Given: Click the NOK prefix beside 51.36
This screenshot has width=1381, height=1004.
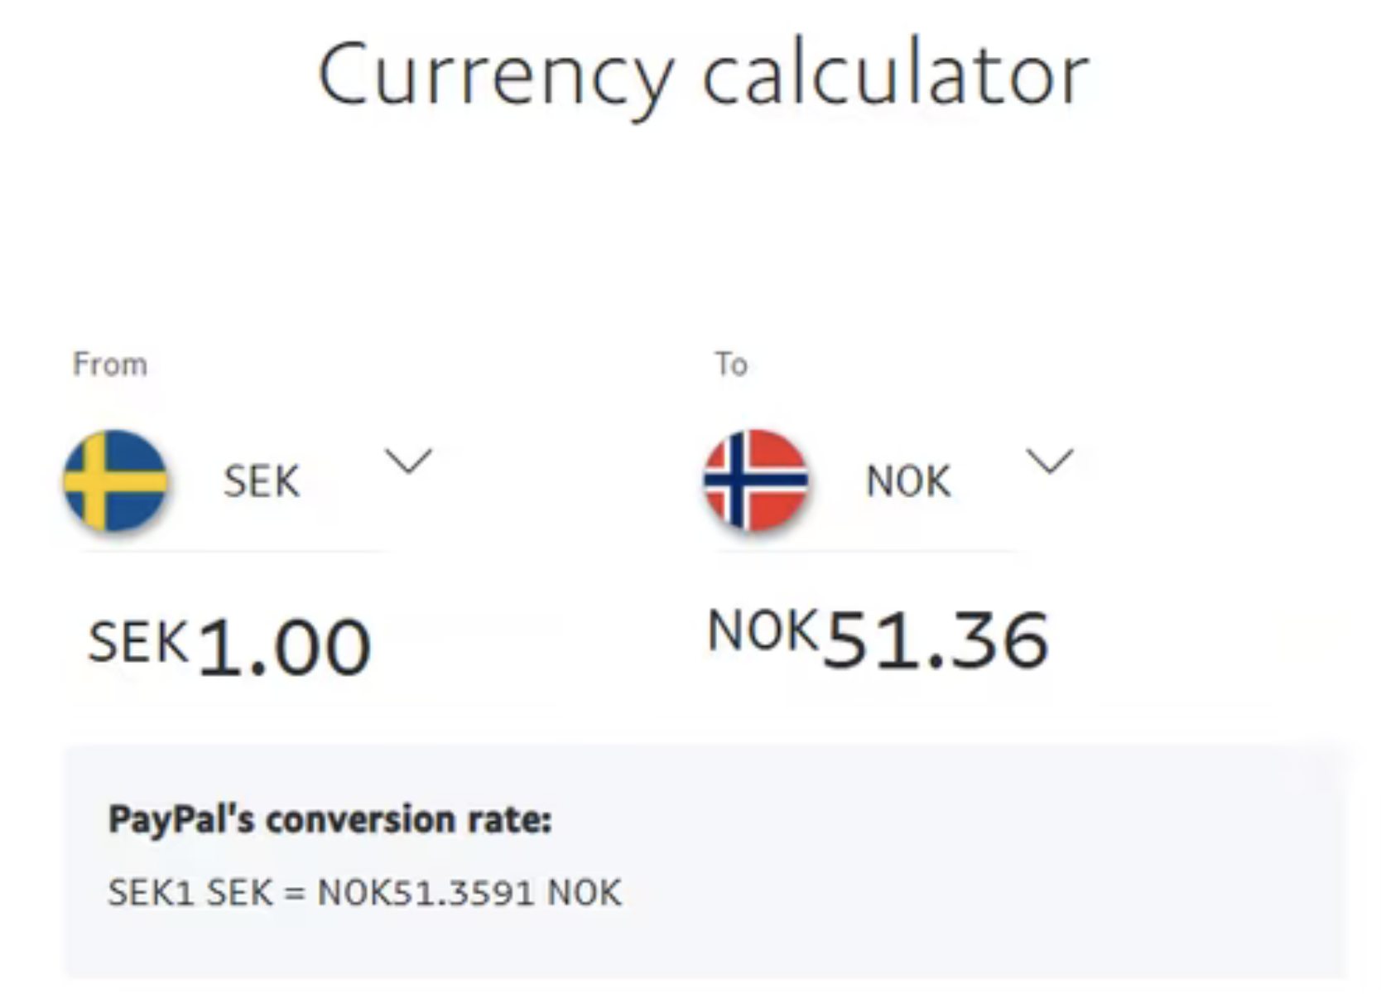Looking at the screenshot, I should pyautogui.click(x=763, y=630).
